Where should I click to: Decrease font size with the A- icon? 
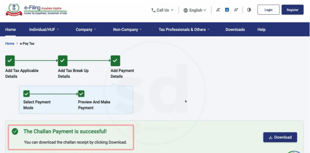218,10
